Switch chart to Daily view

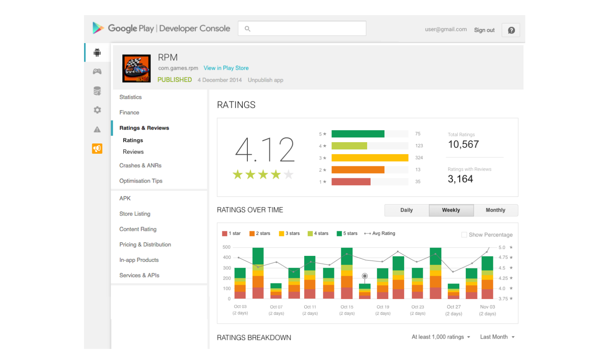(x=406, y=210)
